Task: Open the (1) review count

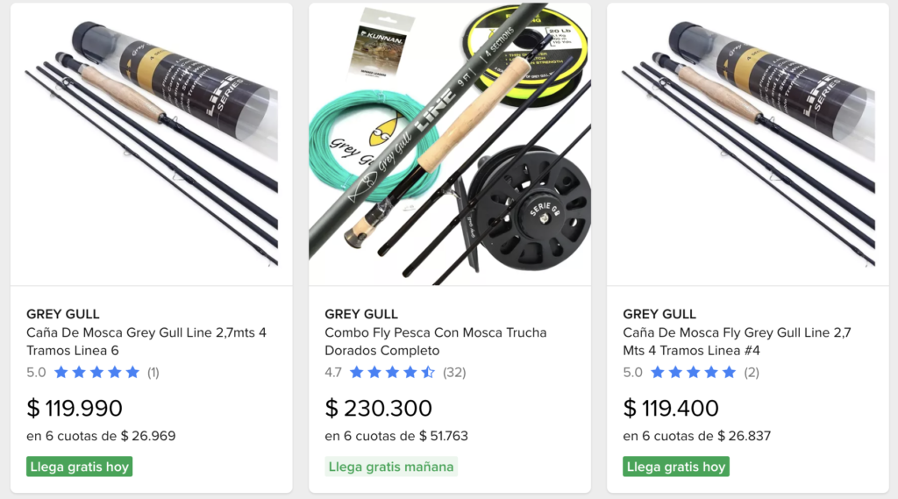Action: click(153, 373)
